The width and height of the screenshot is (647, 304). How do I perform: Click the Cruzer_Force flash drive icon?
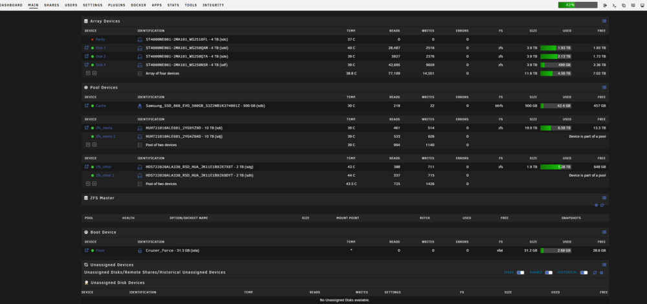coord(140,250)
